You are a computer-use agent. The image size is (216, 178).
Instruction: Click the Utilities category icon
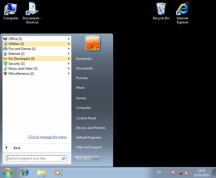click(5, 44)
